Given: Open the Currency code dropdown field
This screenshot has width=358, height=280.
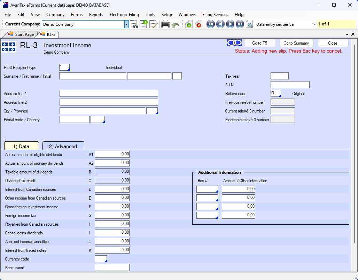Looking at the screenshot, I should coord(101,259).
